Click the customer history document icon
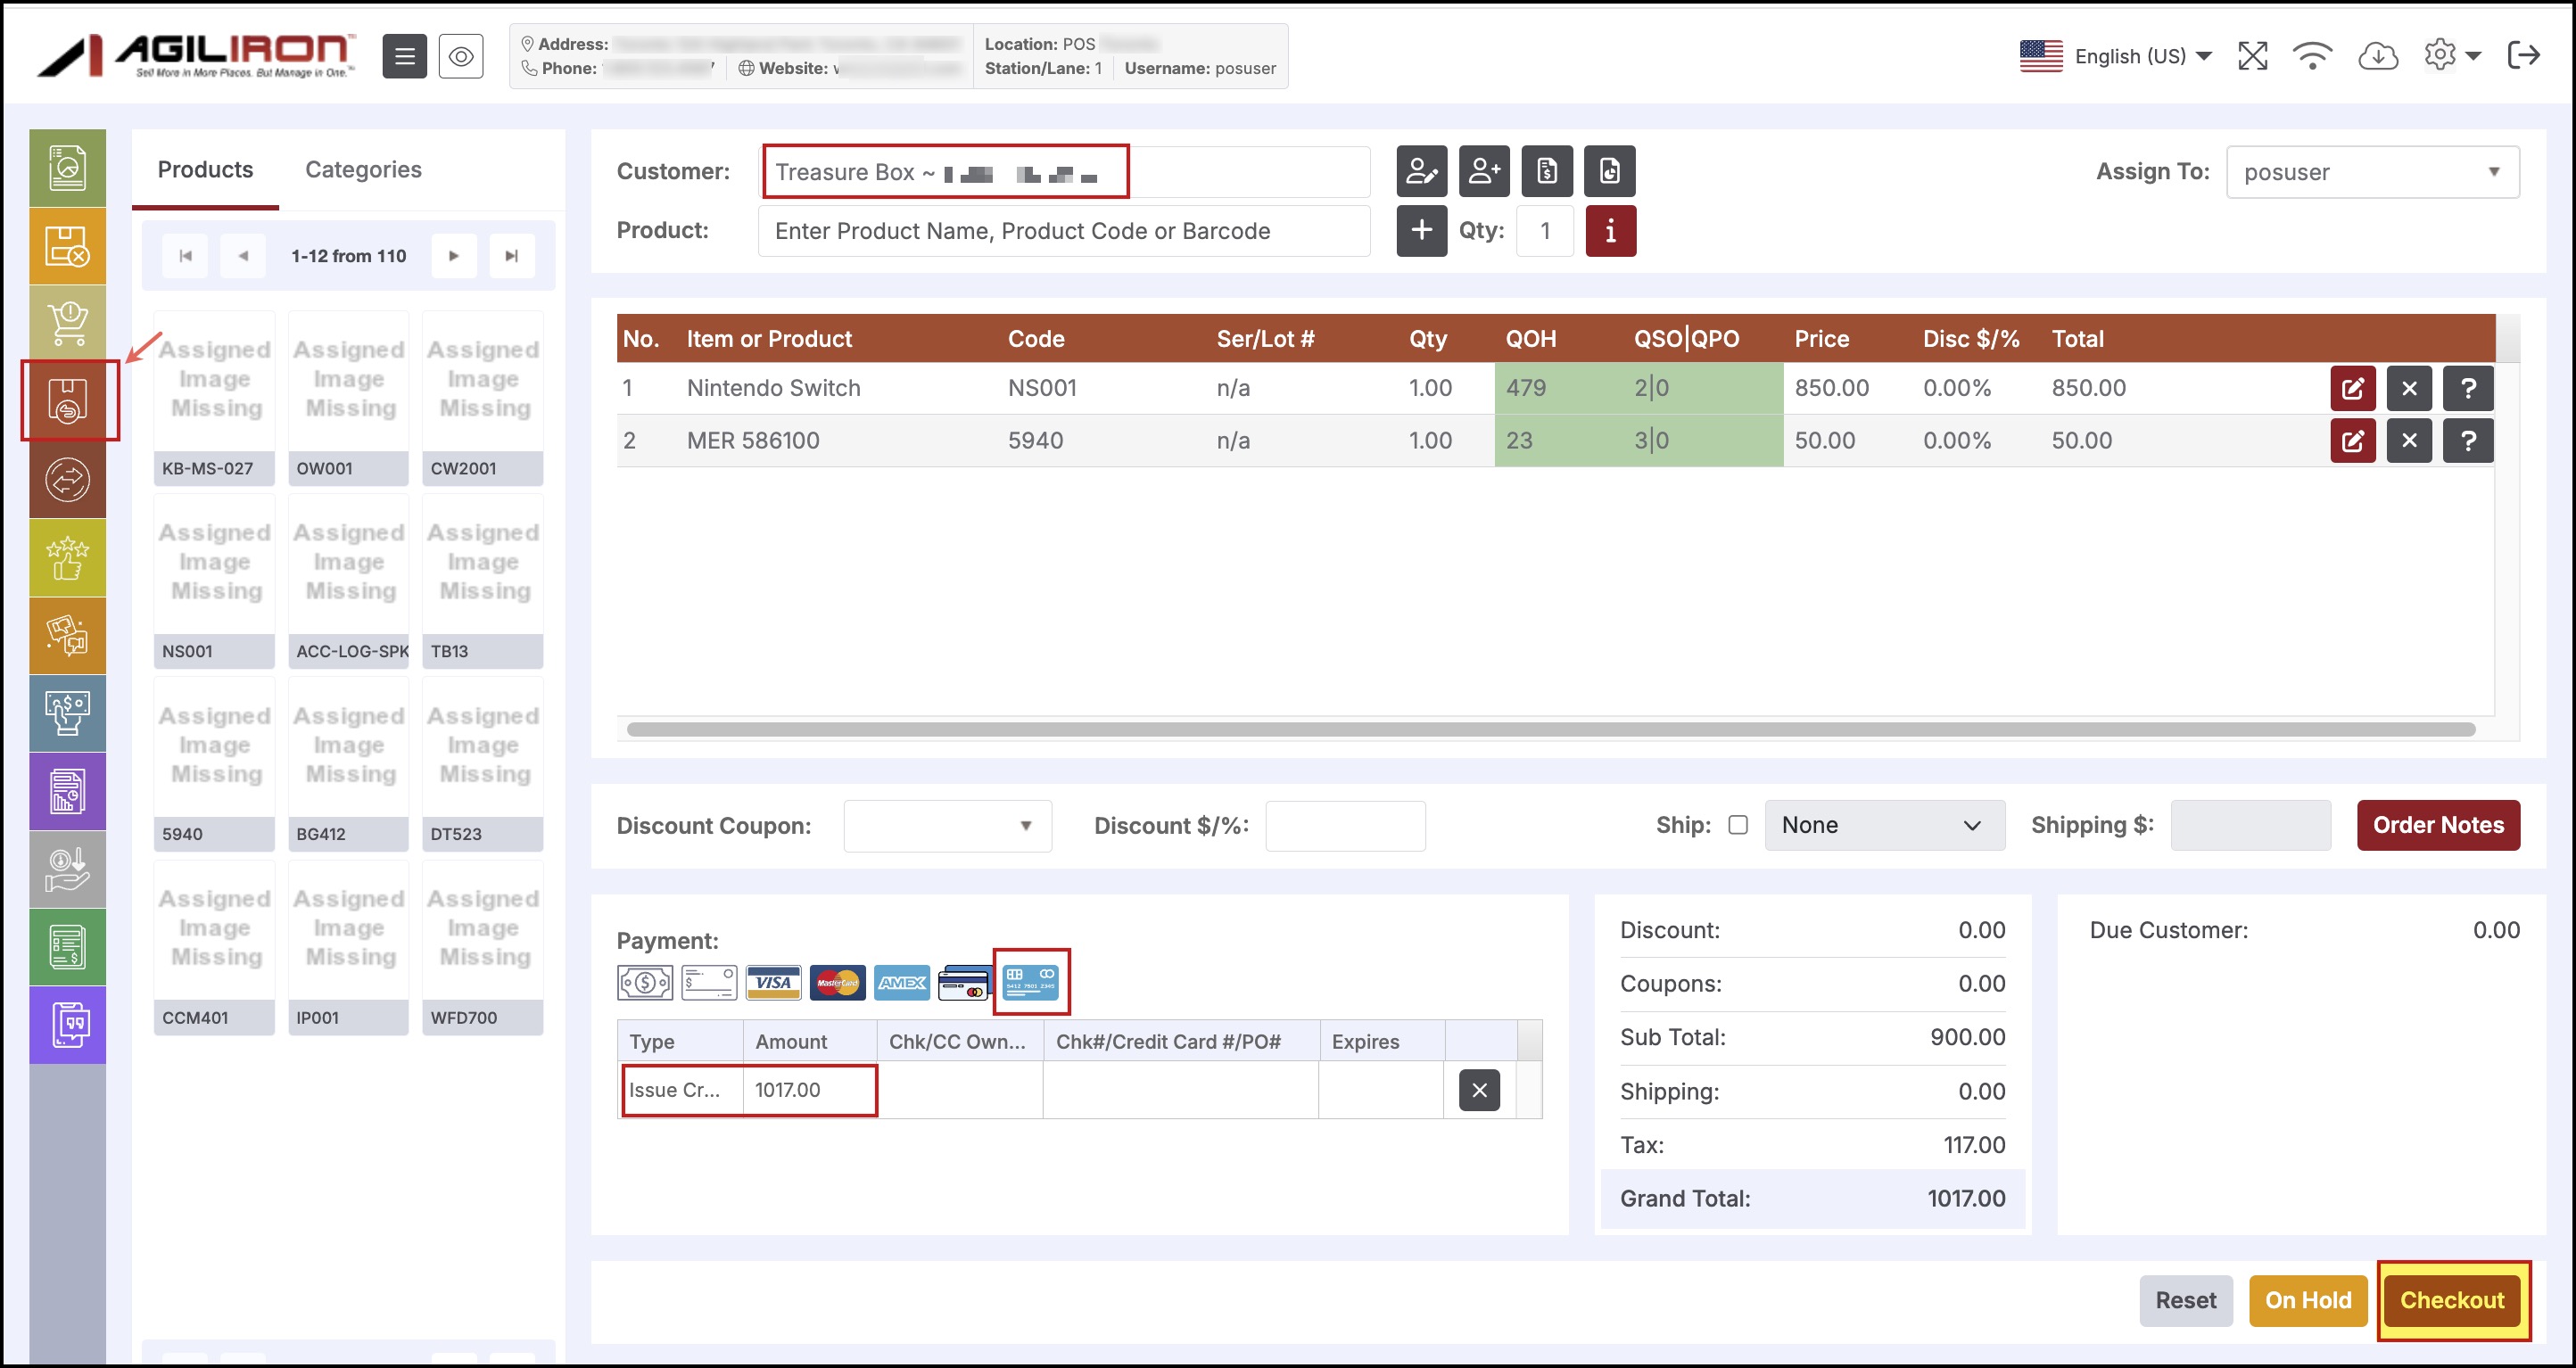 coord(1609,171)
